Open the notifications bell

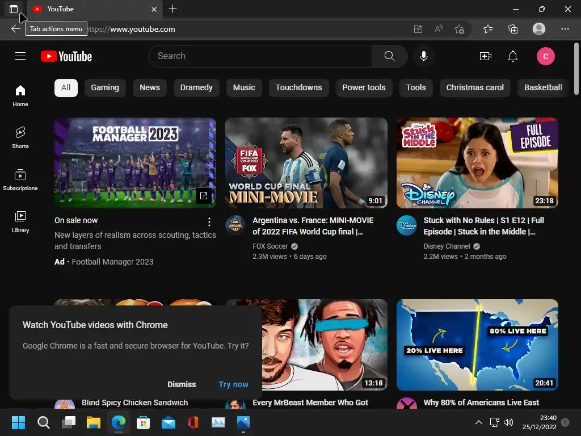513,56
